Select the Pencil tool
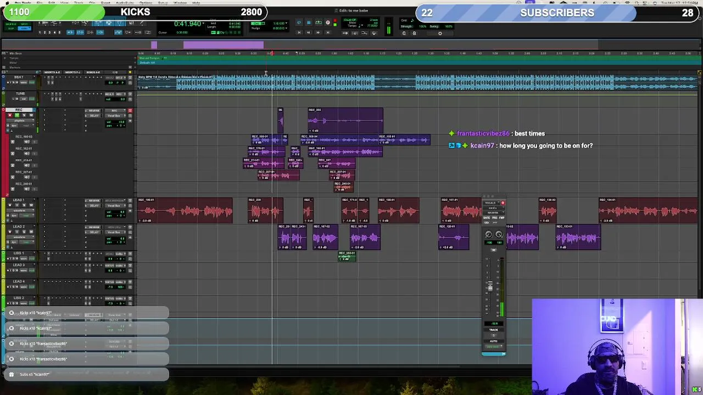 (x=142, y=23)
